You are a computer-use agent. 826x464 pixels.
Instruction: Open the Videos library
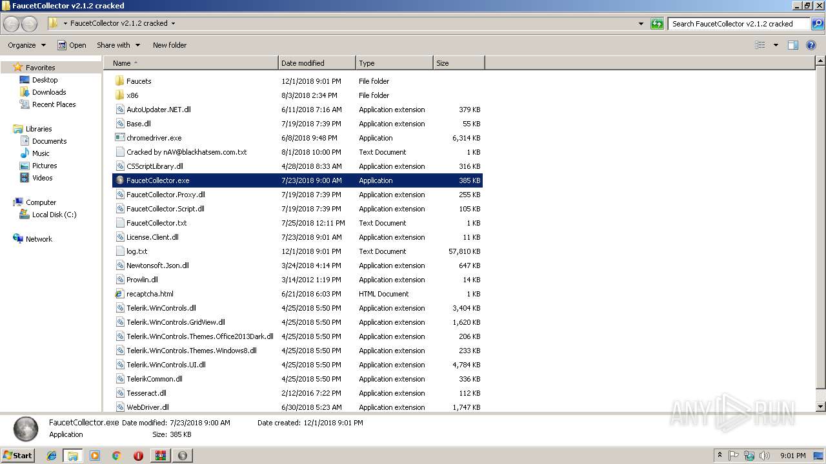click(x=42, y=178)
